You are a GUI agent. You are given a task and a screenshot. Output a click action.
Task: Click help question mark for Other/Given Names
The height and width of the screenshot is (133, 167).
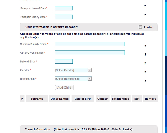coord(145,55)
